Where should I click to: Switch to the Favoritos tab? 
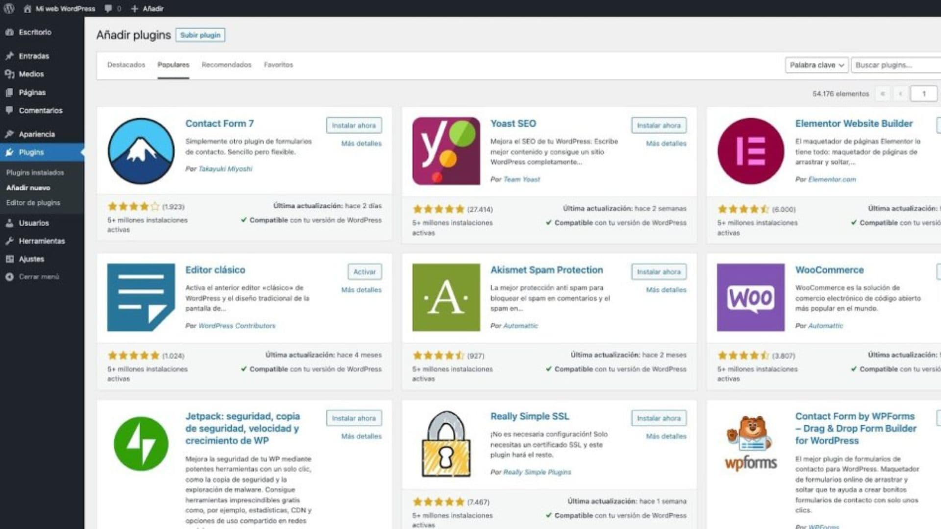click(278, 65)
